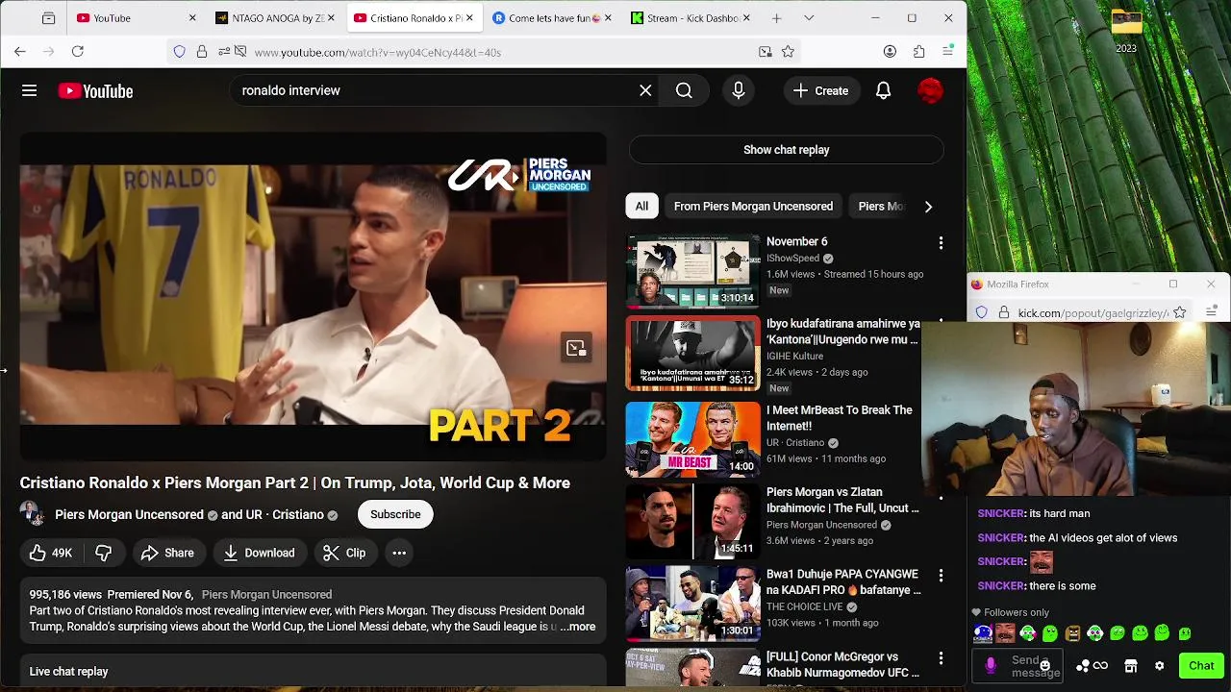Click the overlay icon on the video player
This screenshot has width=1231, height=692.
[x=575, y=349]
